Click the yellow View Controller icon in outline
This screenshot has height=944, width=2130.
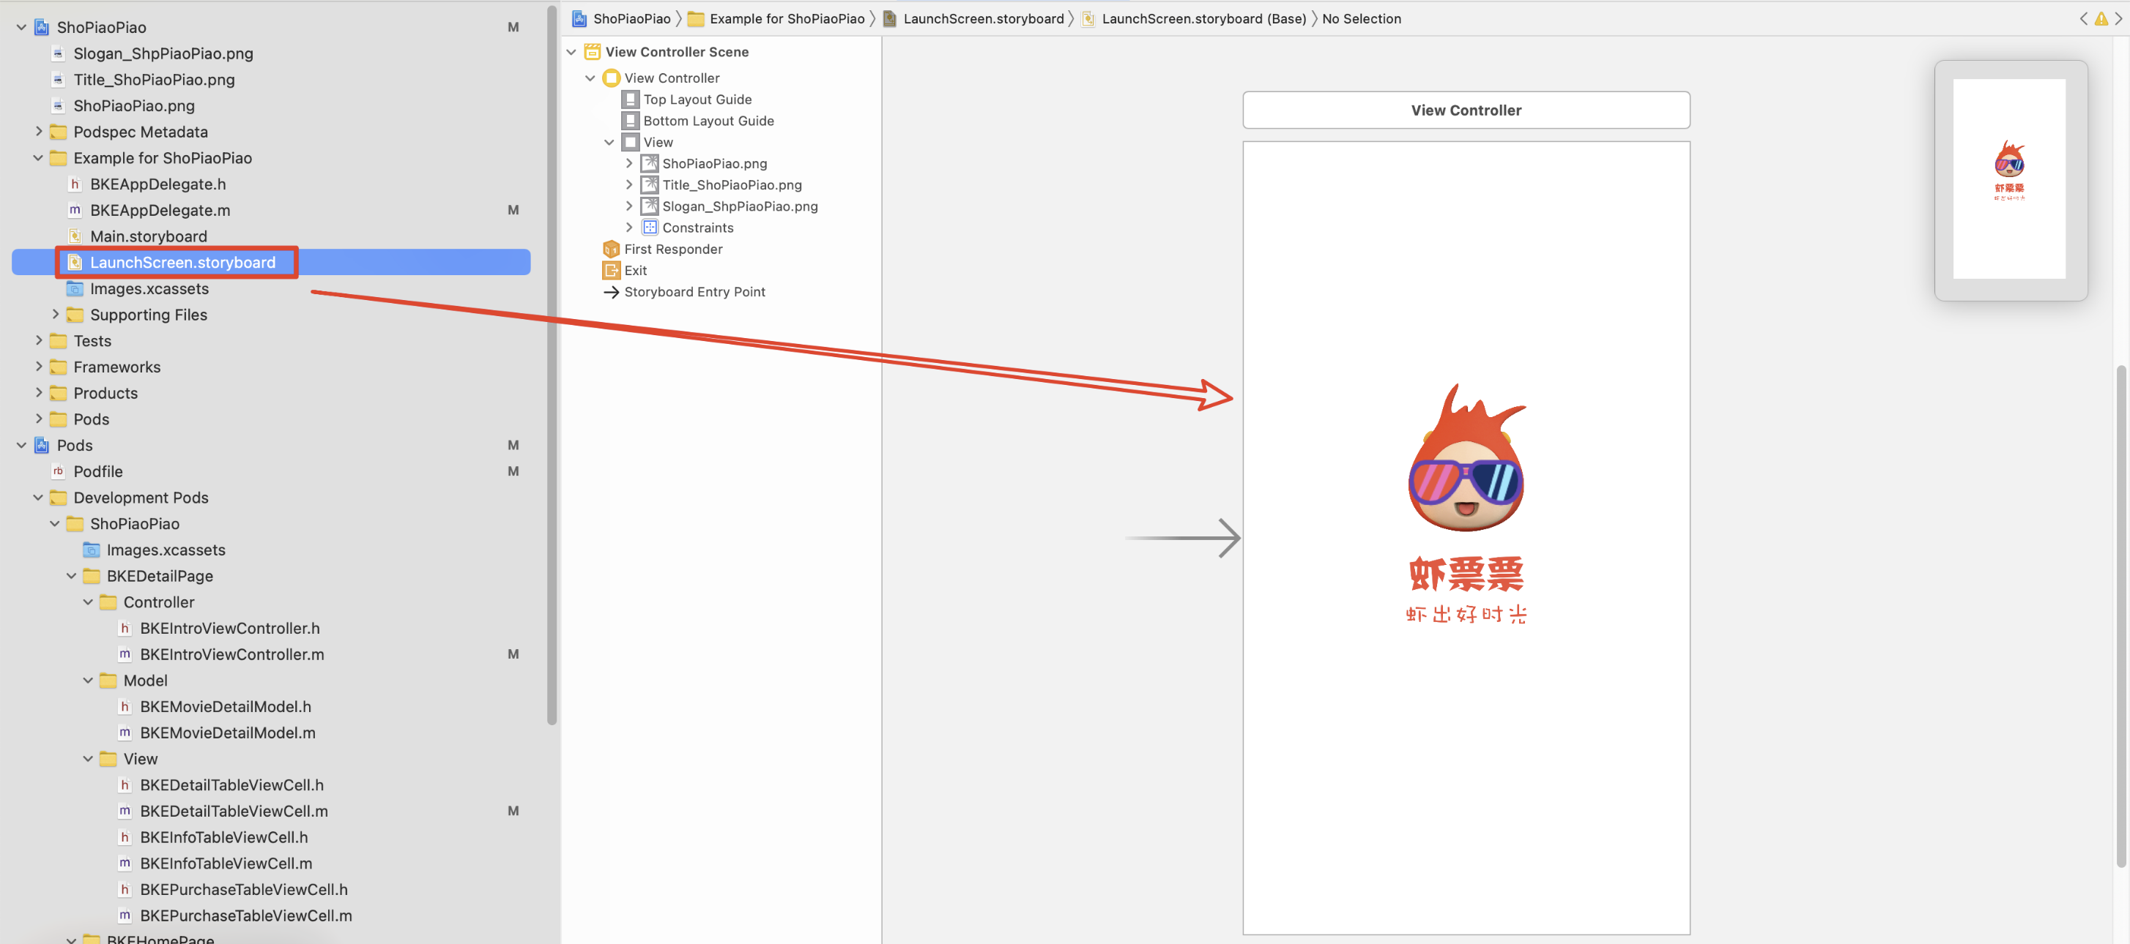pos(611,78)
